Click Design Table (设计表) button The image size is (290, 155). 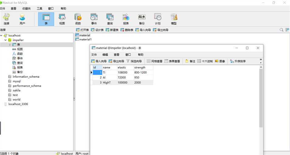point(97,30)
